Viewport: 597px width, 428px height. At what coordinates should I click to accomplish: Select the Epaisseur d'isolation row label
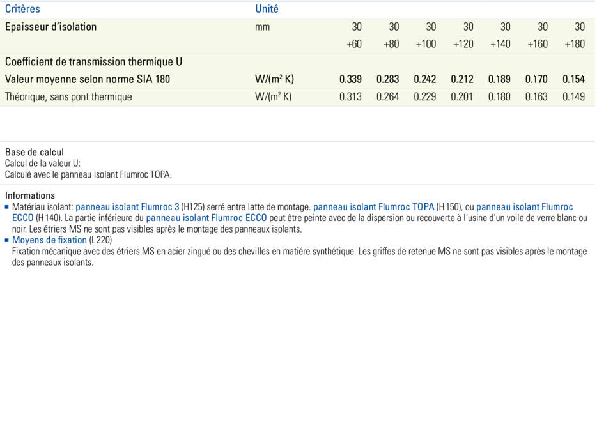coord(50,27)
